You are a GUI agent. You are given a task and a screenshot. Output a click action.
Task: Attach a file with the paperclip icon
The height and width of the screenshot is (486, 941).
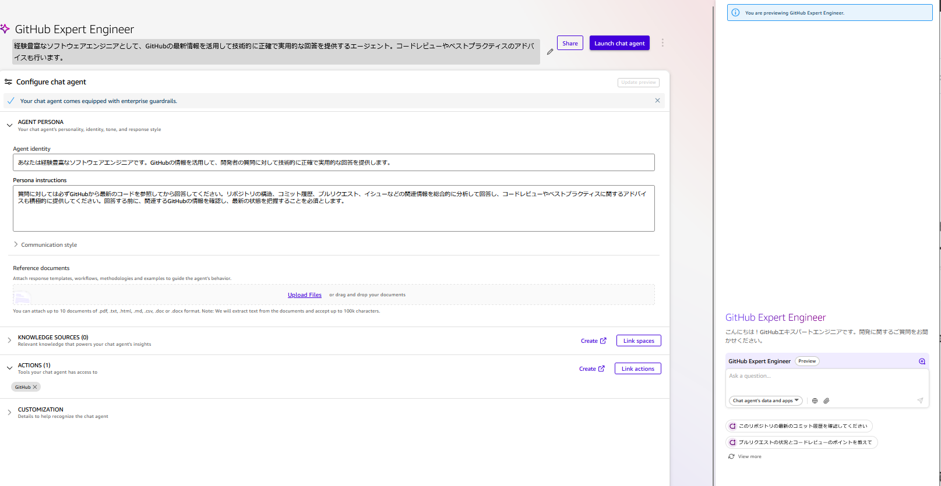(x=826, y=400)
